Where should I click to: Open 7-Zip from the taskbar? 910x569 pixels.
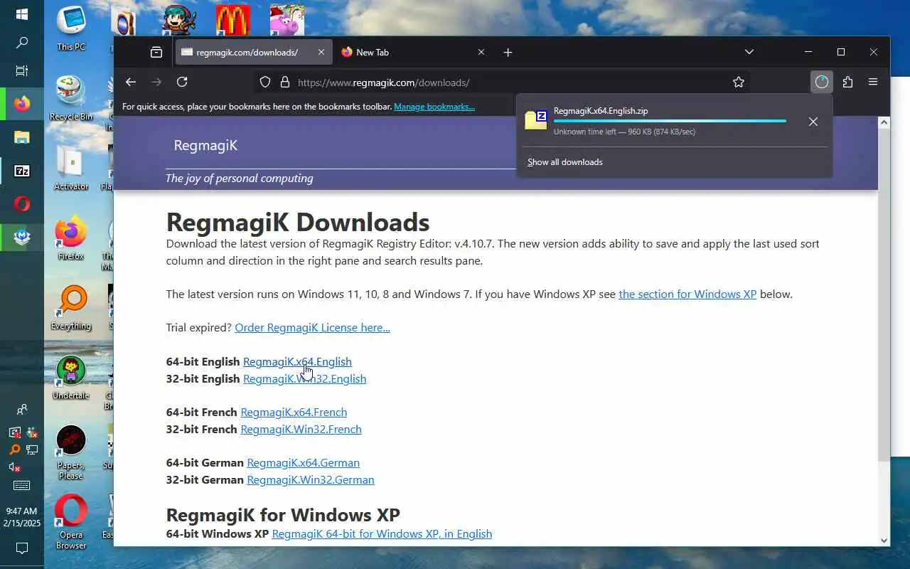click(22, 171)
